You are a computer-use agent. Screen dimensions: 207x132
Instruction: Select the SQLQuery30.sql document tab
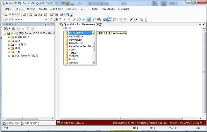tap(81, 24)
